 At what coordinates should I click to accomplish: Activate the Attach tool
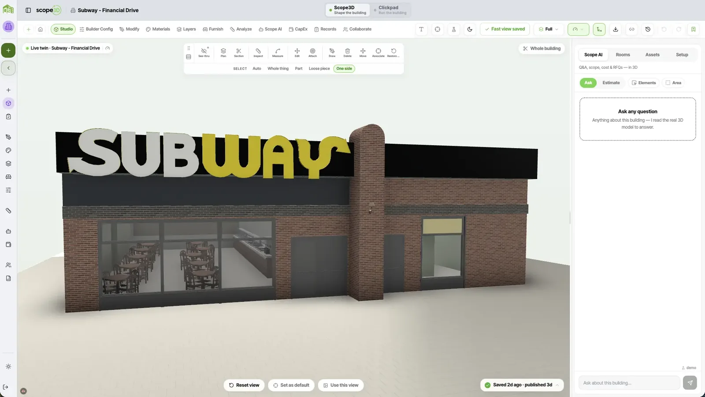click(x=312, y=52)
